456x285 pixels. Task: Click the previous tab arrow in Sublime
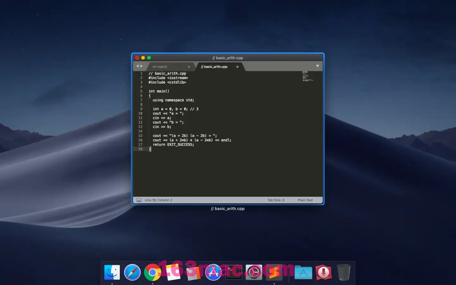(137, 66)
